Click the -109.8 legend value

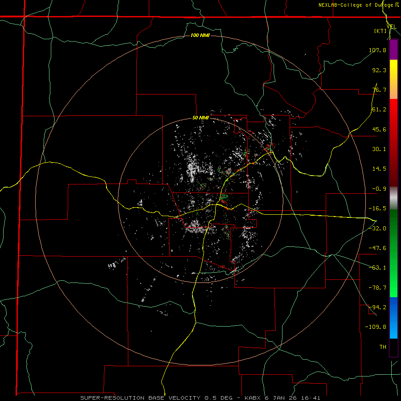point(376,327)
